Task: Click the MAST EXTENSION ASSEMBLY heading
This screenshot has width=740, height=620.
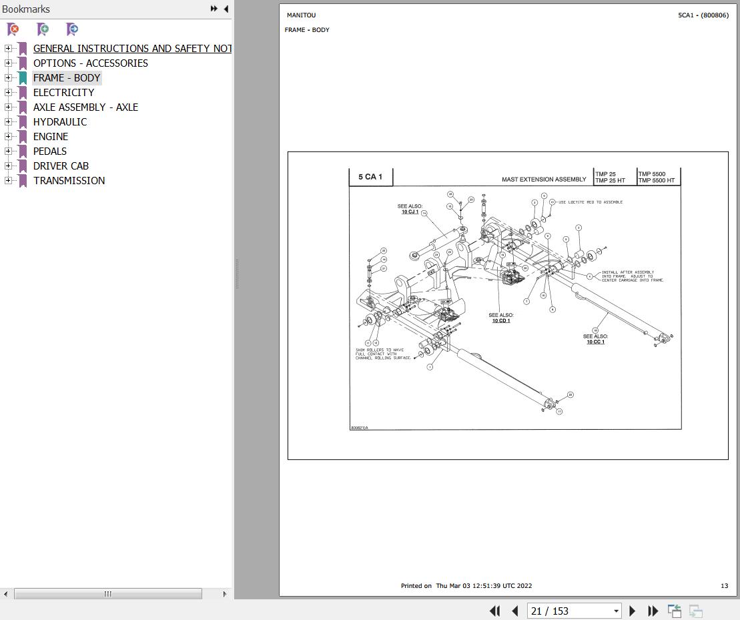Action: [544, 180]
